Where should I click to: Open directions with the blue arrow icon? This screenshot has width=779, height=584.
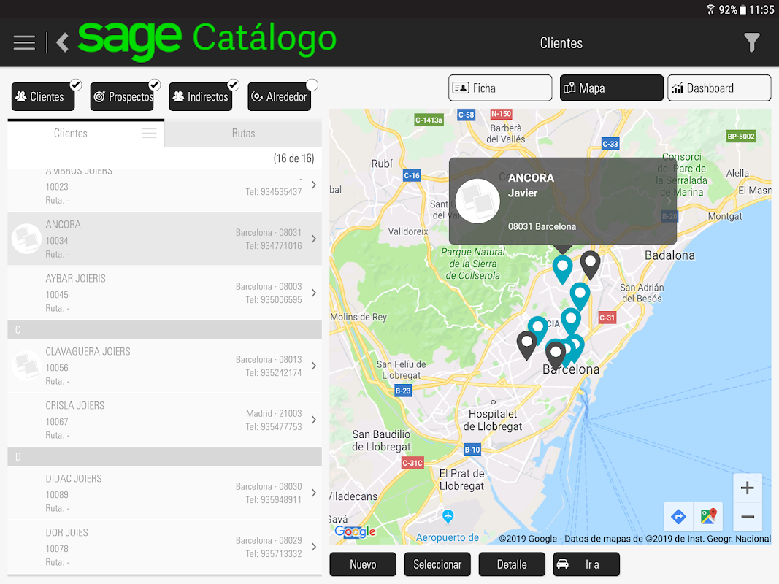click(x=678, y=516)
